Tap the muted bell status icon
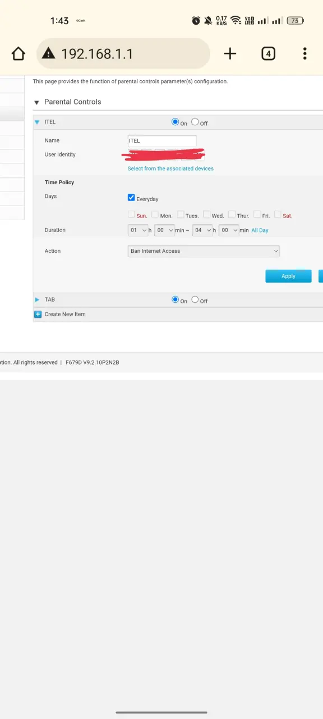The width and height of the screenshot is (323, 719). coord(208,21)
